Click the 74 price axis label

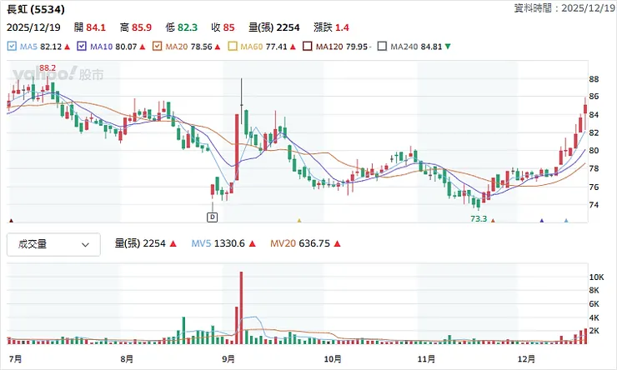point(594,205)
